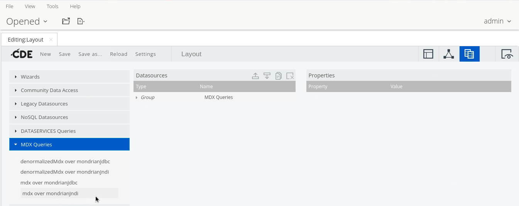Click the open folder icon
The width and height of the screenshot is (519, 206).
[66, 21]
